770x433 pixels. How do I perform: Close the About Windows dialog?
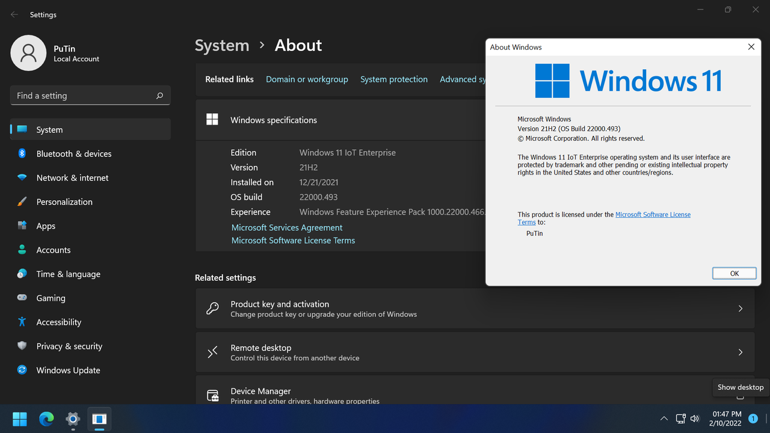click(x=751, y=47)
